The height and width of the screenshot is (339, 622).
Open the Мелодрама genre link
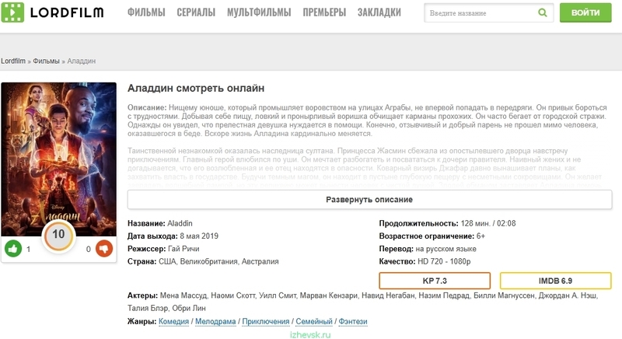tap(215, 322)
